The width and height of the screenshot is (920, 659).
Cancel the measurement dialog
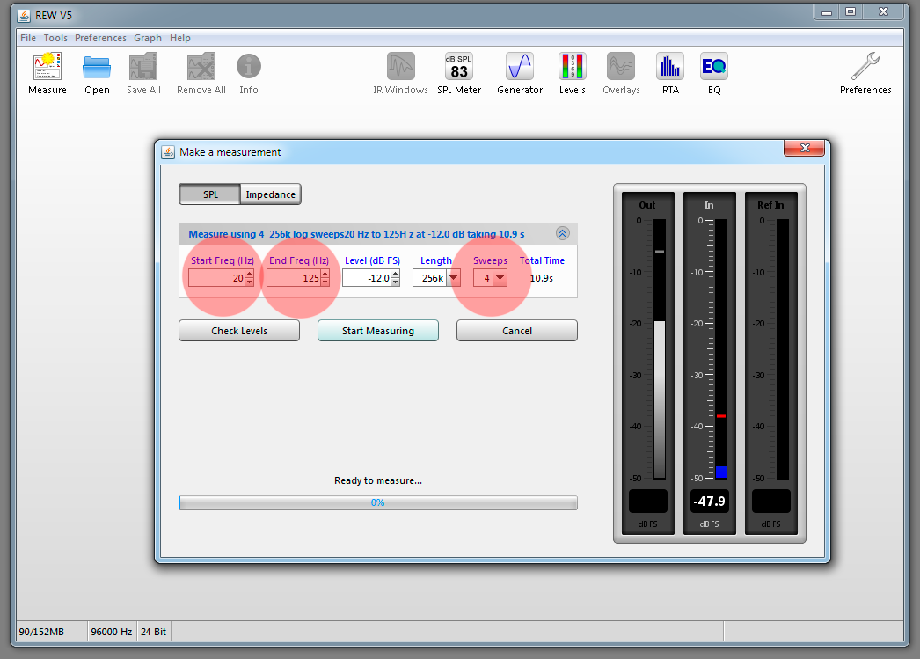coord(517,331)
